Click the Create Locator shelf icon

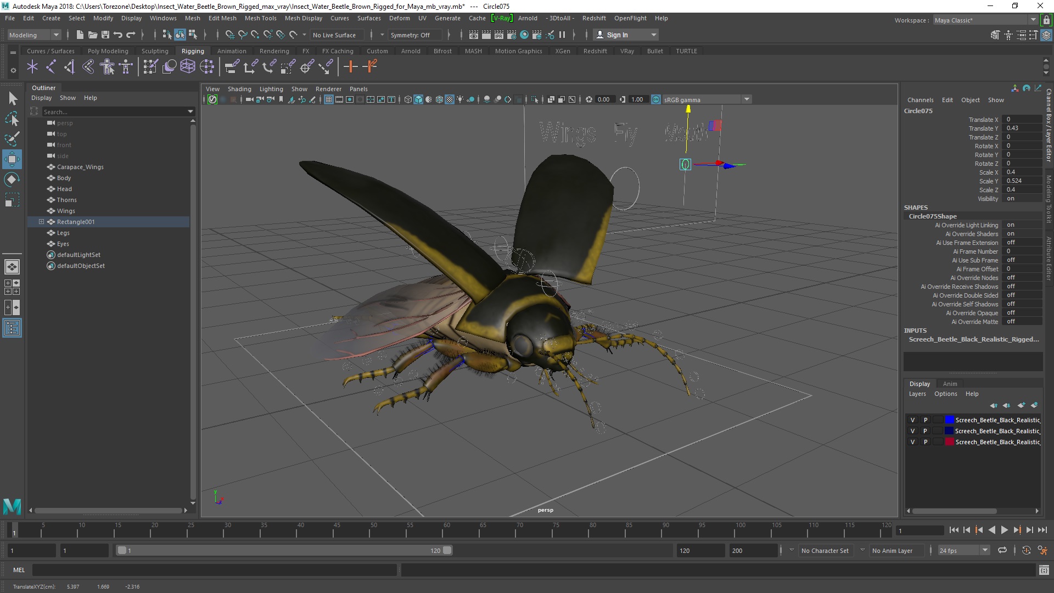[x=32, y=67]
